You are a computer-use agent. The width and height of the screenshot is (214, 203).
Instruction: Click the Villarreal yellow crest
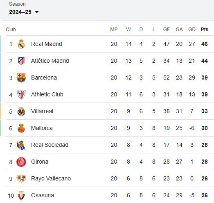click(x=21, y=112)
